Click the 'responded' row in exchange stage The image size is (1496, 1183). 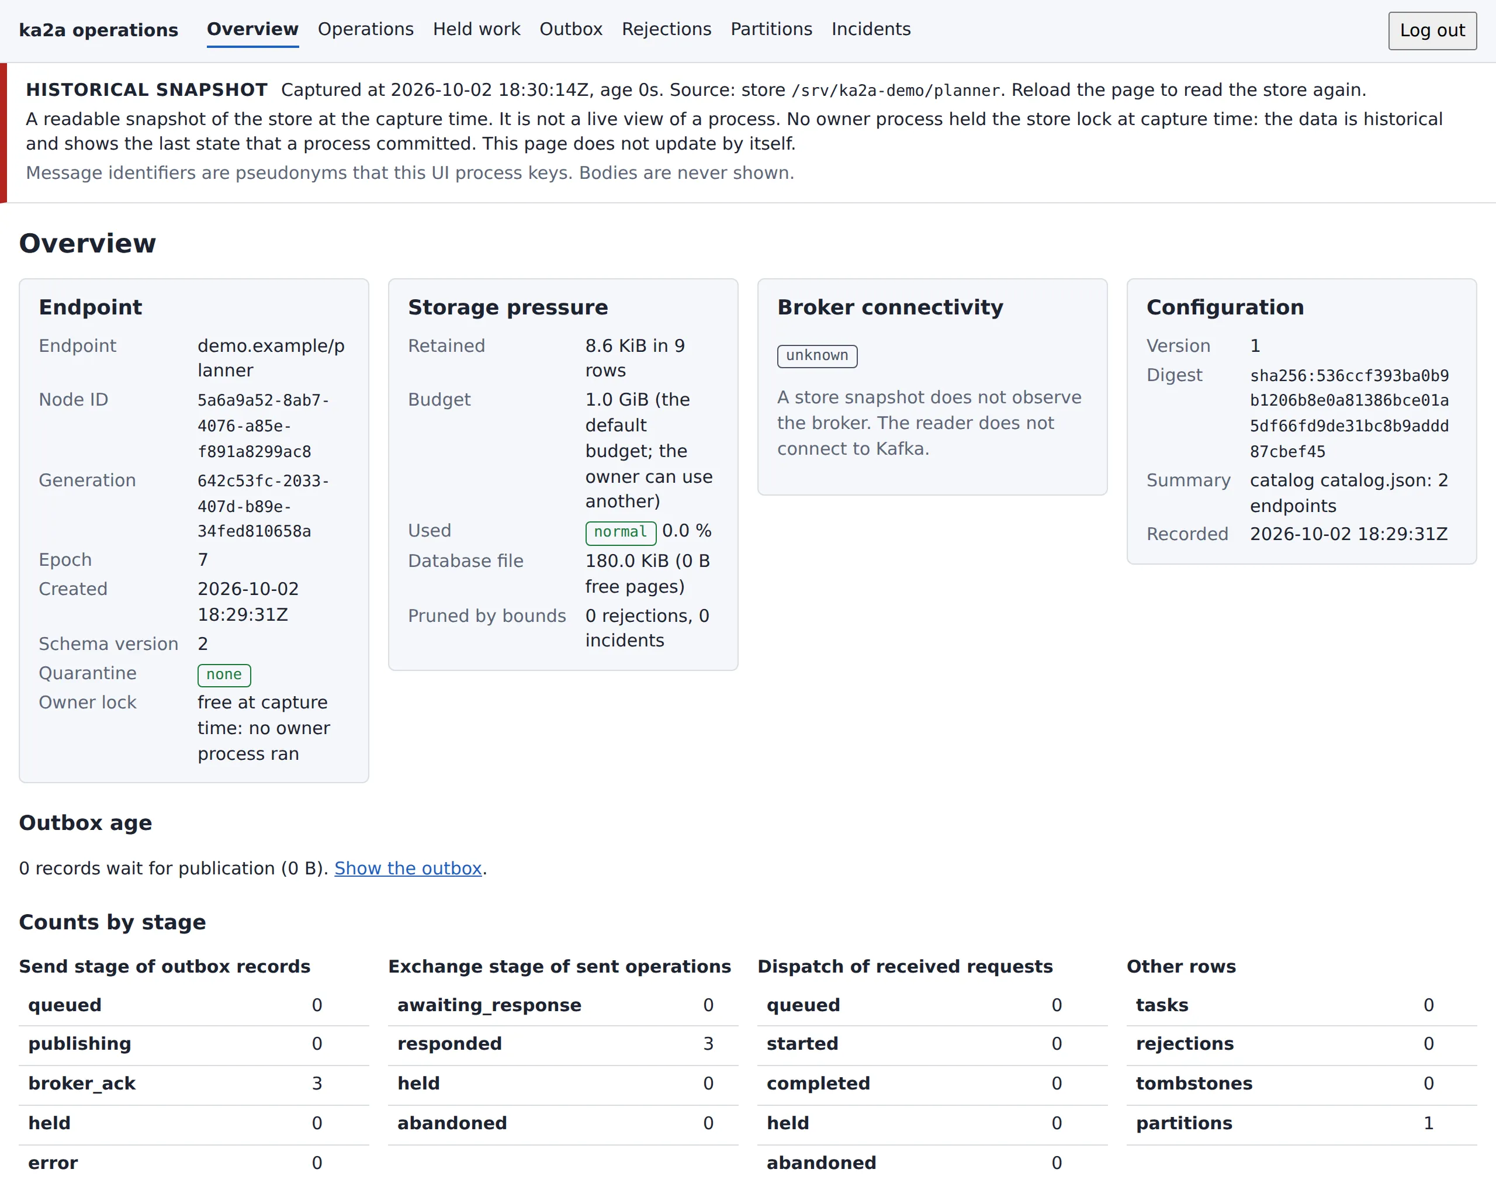(563, 1044)
